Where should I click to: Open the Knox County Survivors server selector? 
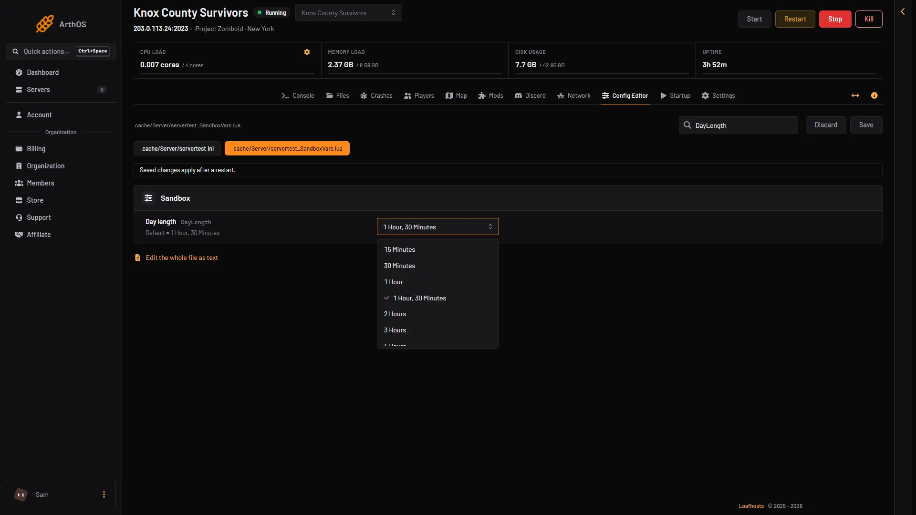coord(349,13)
